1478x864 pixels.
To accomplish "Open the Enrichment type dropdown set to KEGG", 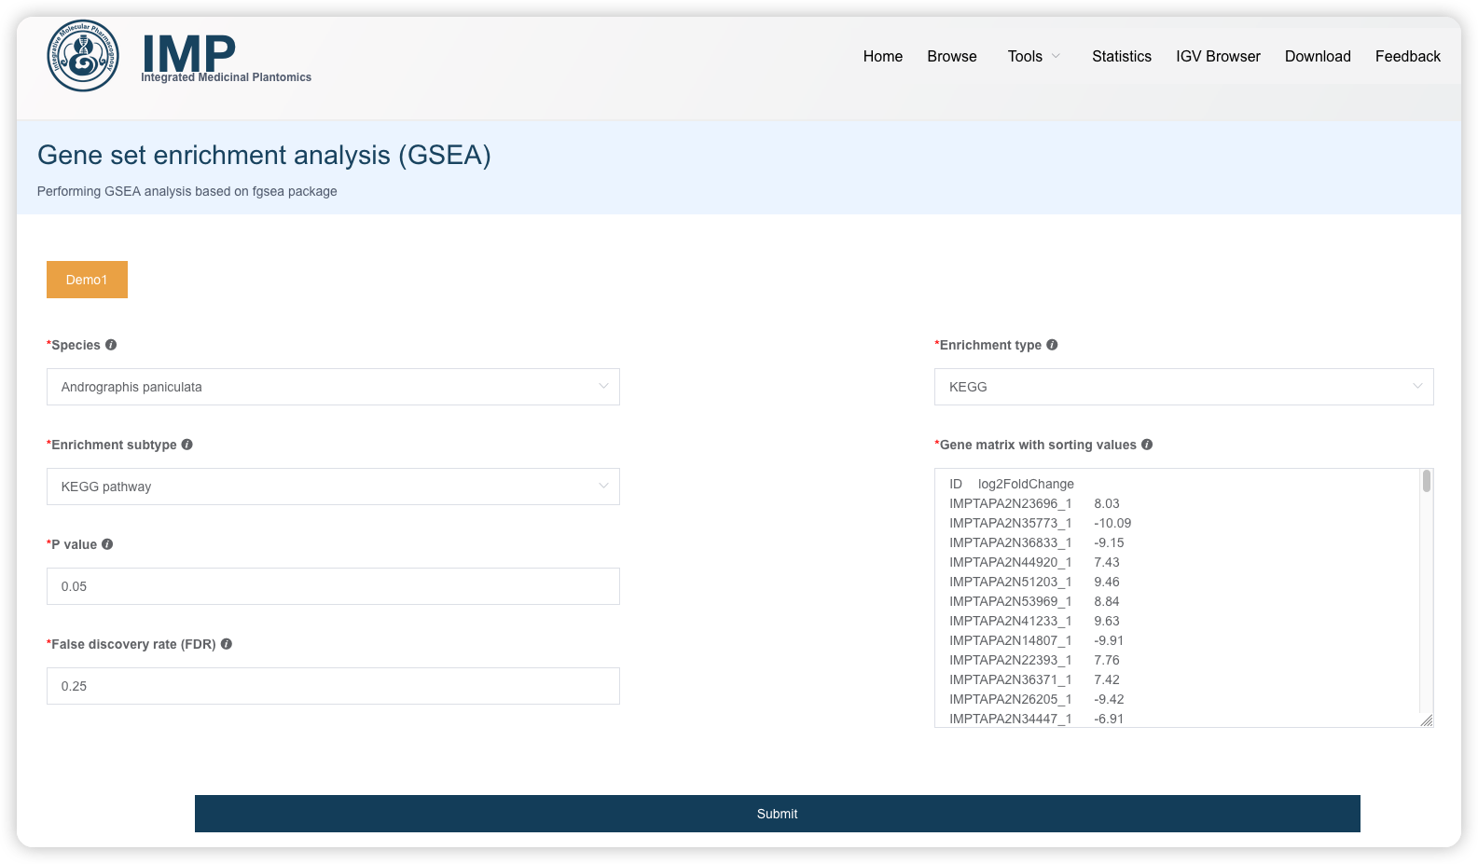I will coord(1183,387).
